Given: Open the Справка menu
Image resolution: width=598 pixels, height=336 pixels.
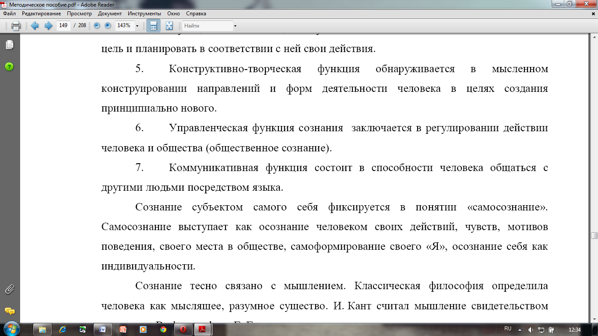Looking at the screenshot, I should tap(196, 14).
